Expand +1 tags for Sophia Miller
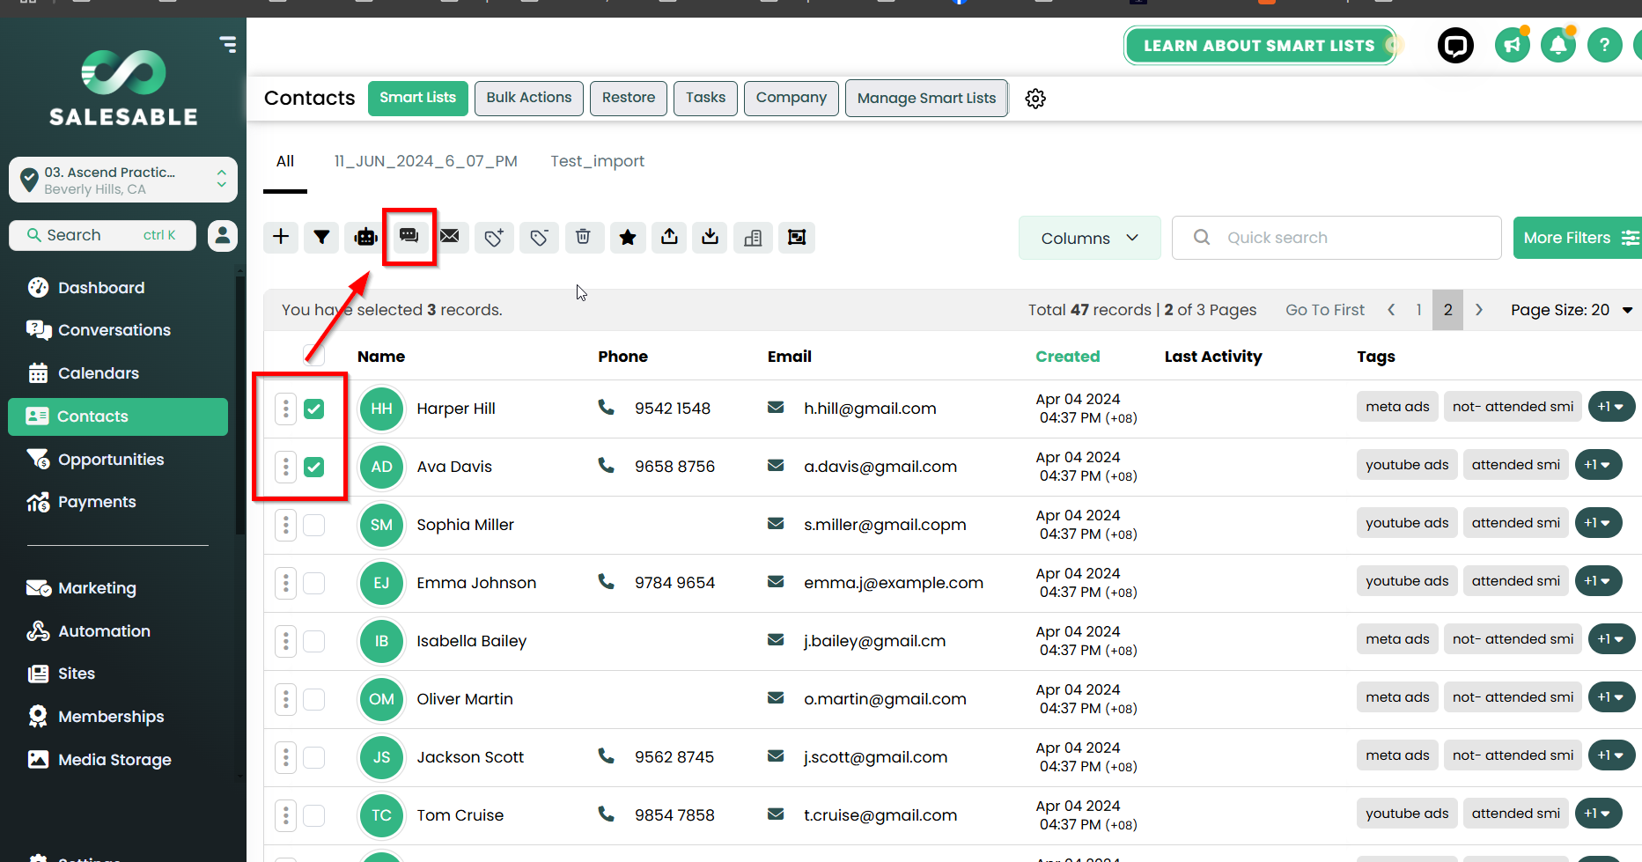The height and width of the screenshot is (862, 1642). click(1598, 523)
